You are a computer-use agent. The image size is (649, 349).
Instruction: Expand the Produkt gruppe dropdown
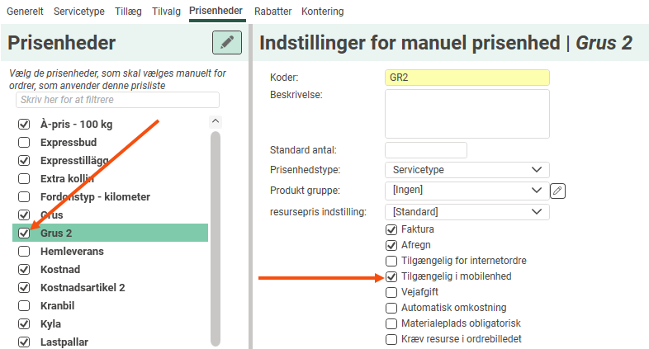pos(467,191)
